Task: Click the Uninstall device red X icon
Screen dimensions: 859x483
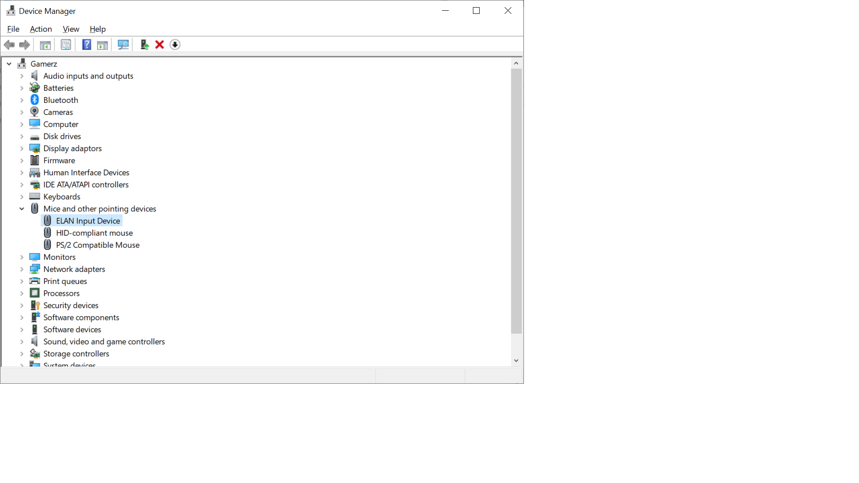Action: click(x=160, y=44)
